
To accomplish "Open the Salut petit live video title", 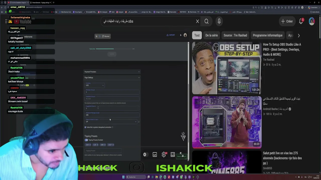I will tap(282, 158).
